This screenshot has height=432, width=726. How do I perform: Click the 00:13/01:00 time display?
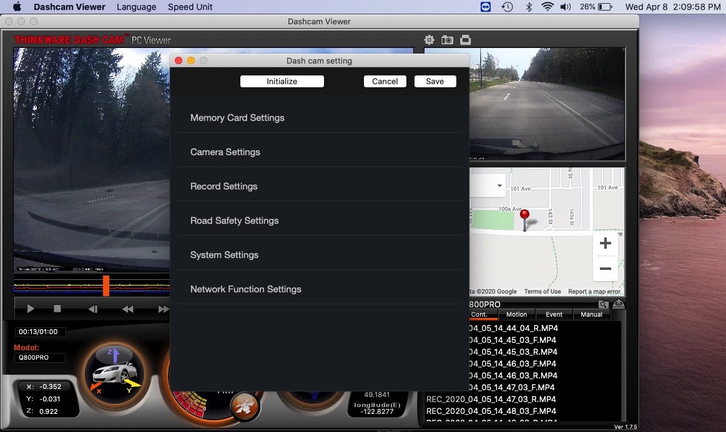click(40, 332)
